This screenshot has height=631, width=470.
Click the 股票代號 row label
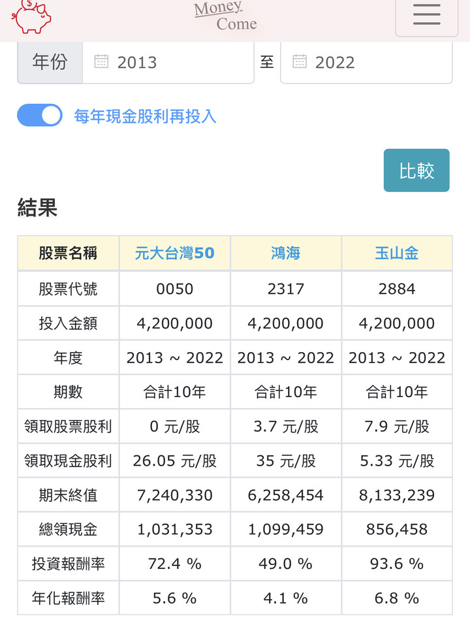point(69,289)
